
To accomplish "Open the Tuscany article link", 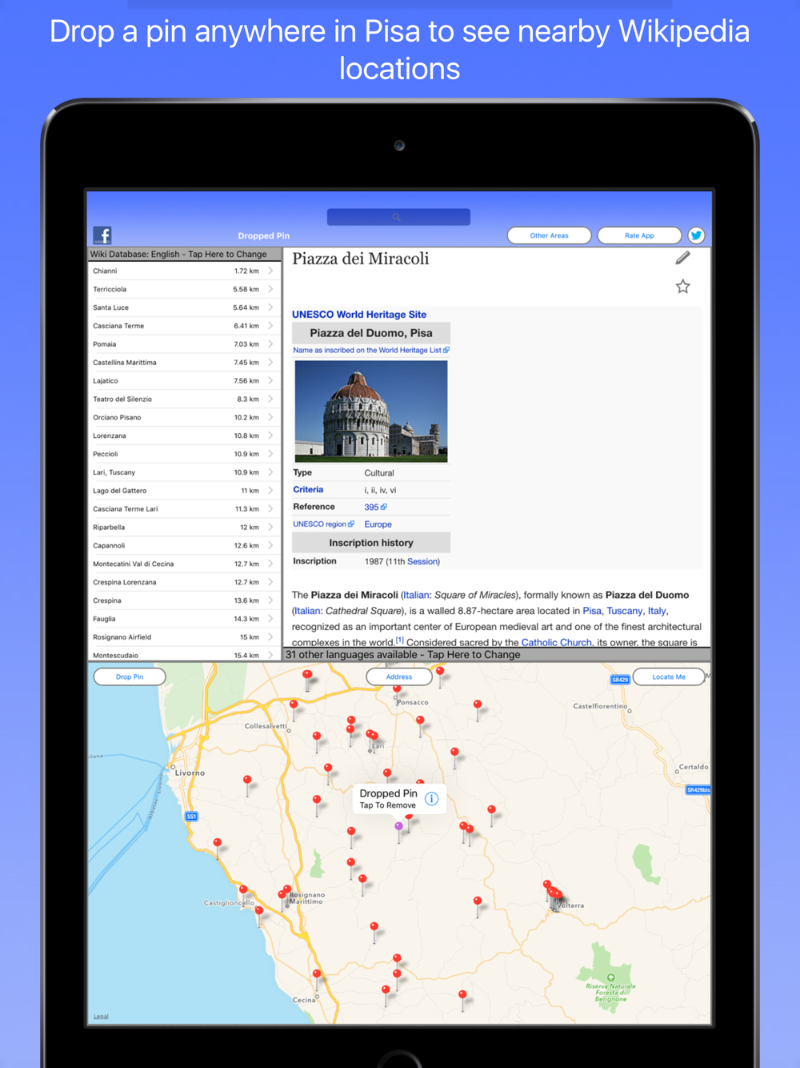I will [624, 611].
